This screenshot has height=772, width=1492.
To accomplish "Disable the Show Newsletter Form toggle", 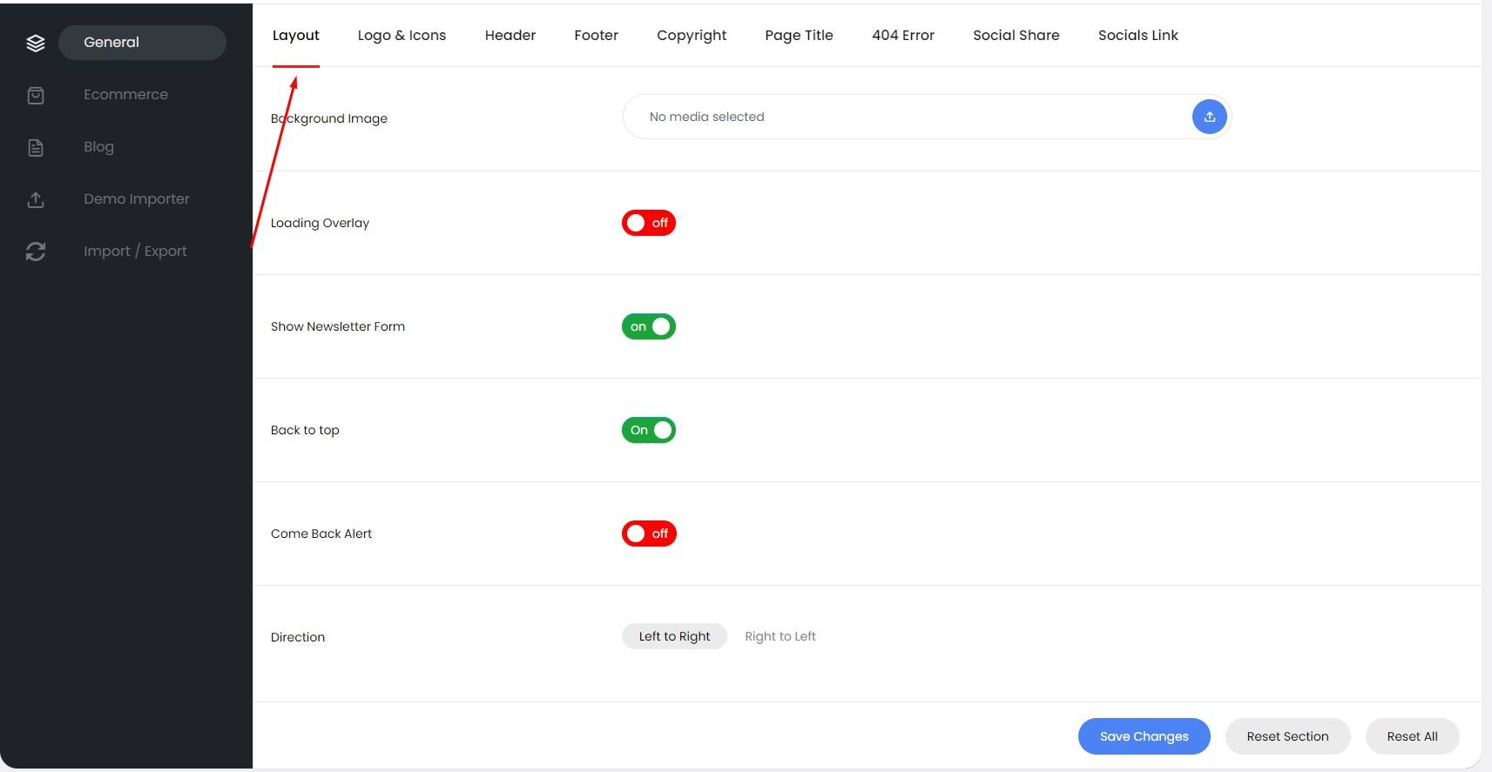I will (x=649, y=326).
